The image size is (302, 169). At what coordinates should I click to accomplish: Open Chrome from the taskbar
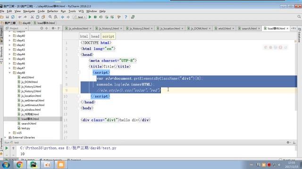coord(19,165)
